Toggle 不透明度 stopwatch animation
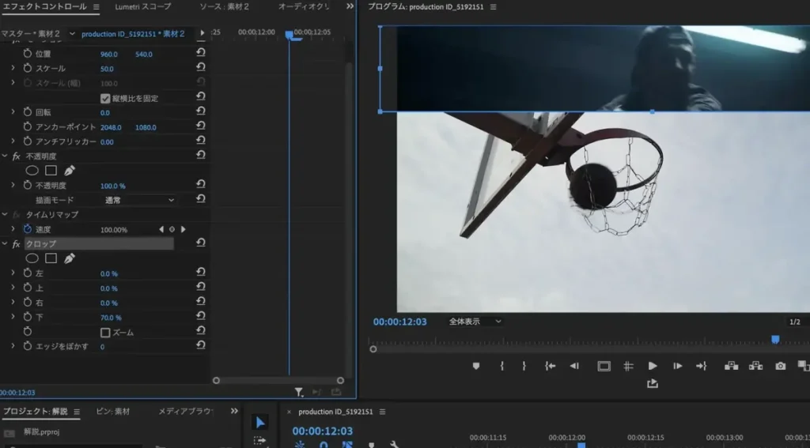 pyautogui.click(x=28, y=185)
